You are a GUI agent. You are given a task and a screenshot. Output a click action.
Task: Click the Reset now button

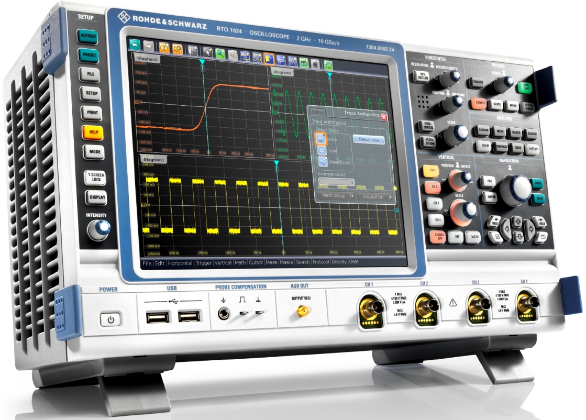[x=369, y=140]
